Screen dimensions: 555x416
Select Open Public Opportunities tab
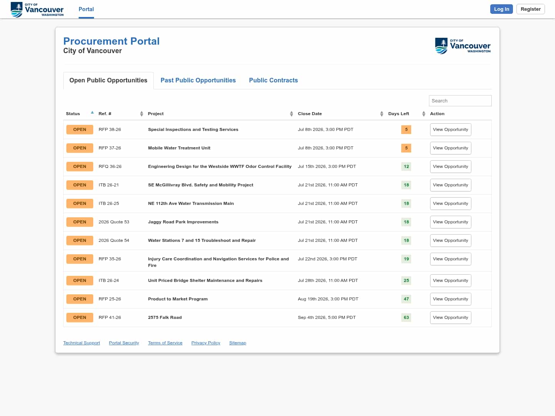(x=108, y=81)
